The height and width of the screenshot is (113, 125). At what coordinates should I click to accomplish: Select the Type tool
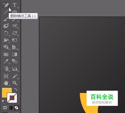click(x=15, y=5)
